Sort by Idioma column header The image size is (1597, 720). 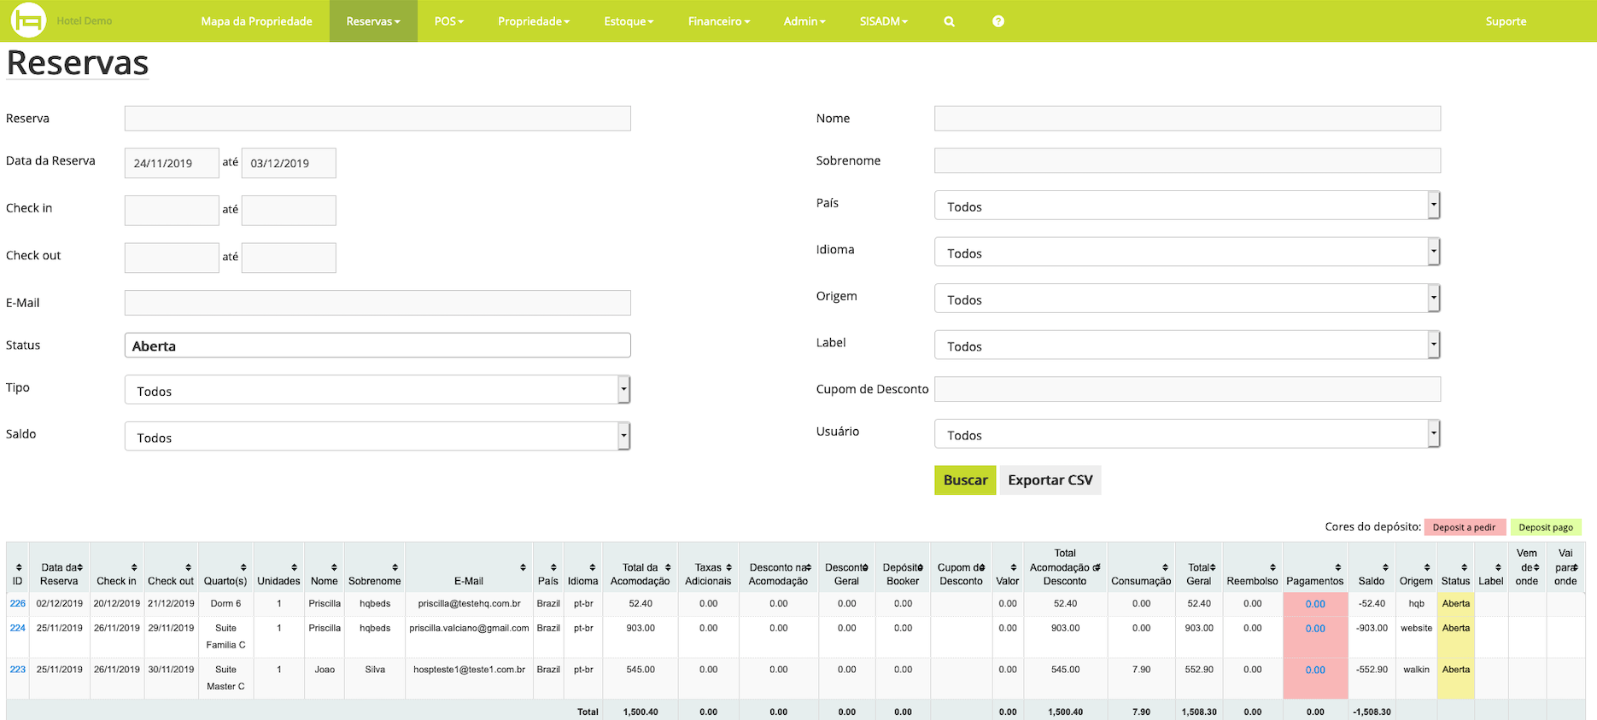pos(583,567)
